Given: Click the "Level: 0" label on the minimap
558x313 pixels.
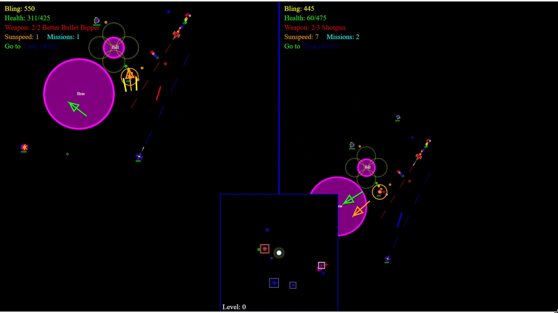Looking at the screenshot, I should pyautogui.click(x=234, y=307).
